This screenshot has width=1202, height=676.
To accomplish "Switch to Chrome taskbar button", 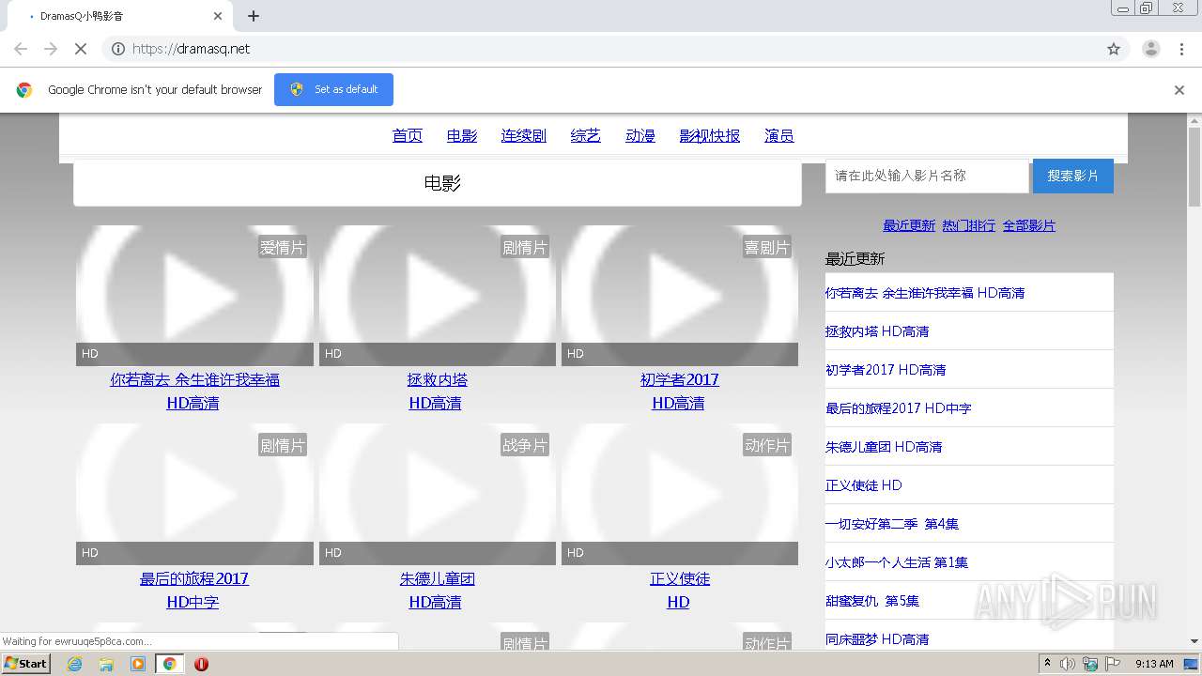I will [x=170, y=664].
